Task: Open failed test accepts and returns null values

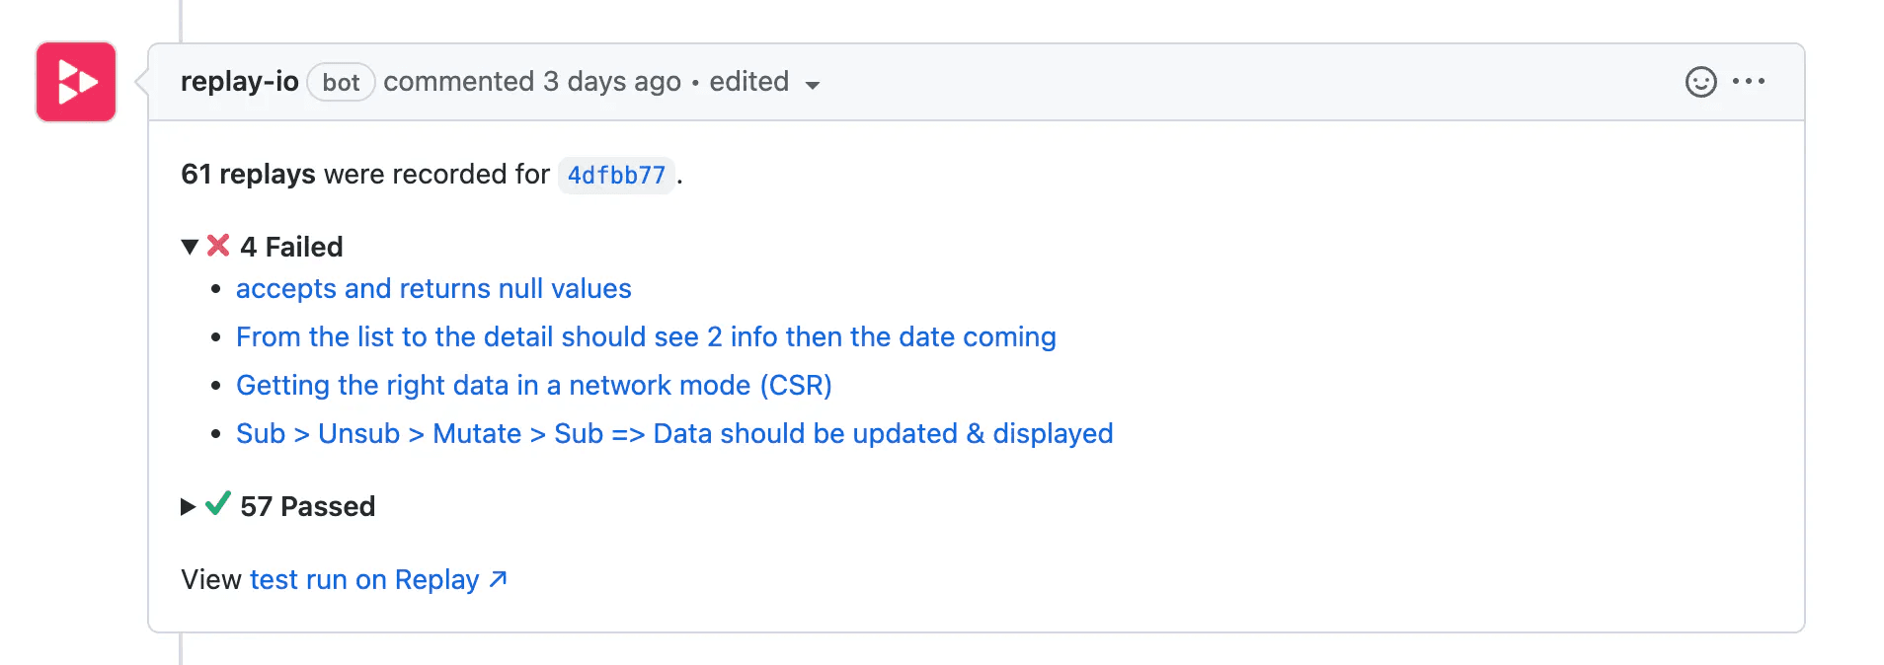Action: 433,288
